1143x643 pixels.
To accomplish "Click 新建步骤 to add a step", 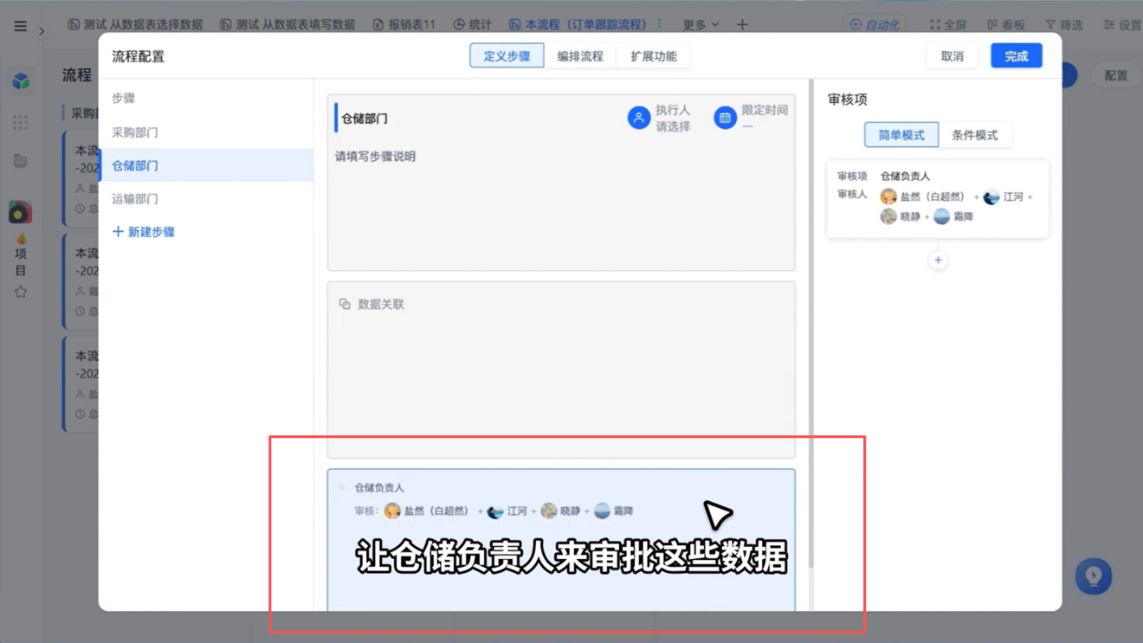I will click(x=144, y=232).
